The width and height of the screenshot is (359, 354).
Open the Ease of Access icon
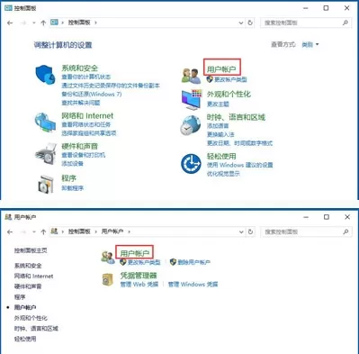click(x=191, y=164)
